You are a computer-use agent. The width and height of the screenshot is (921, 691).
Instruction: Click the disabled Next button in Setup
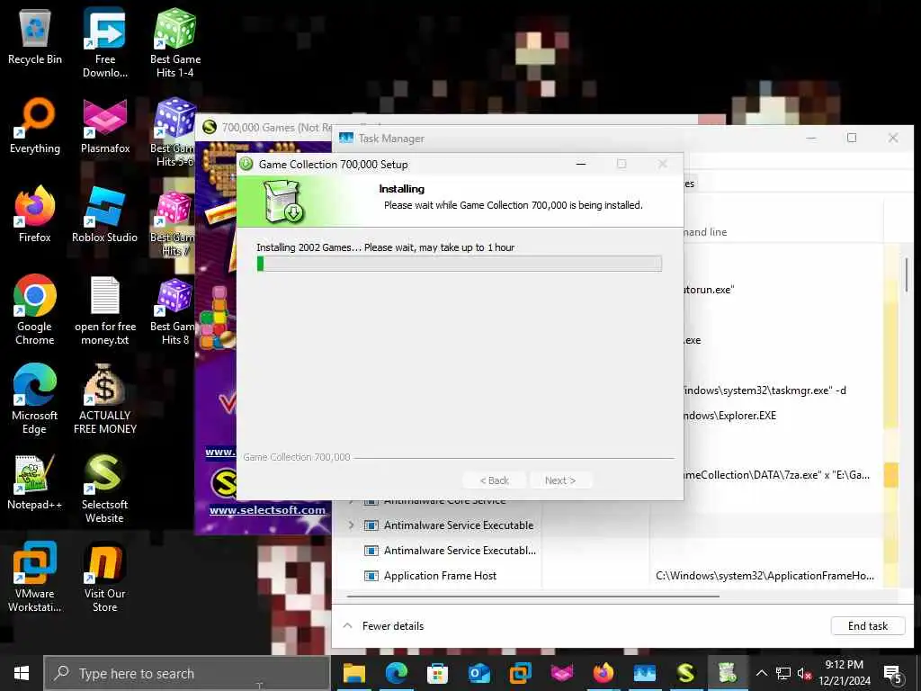coord(560,480)
